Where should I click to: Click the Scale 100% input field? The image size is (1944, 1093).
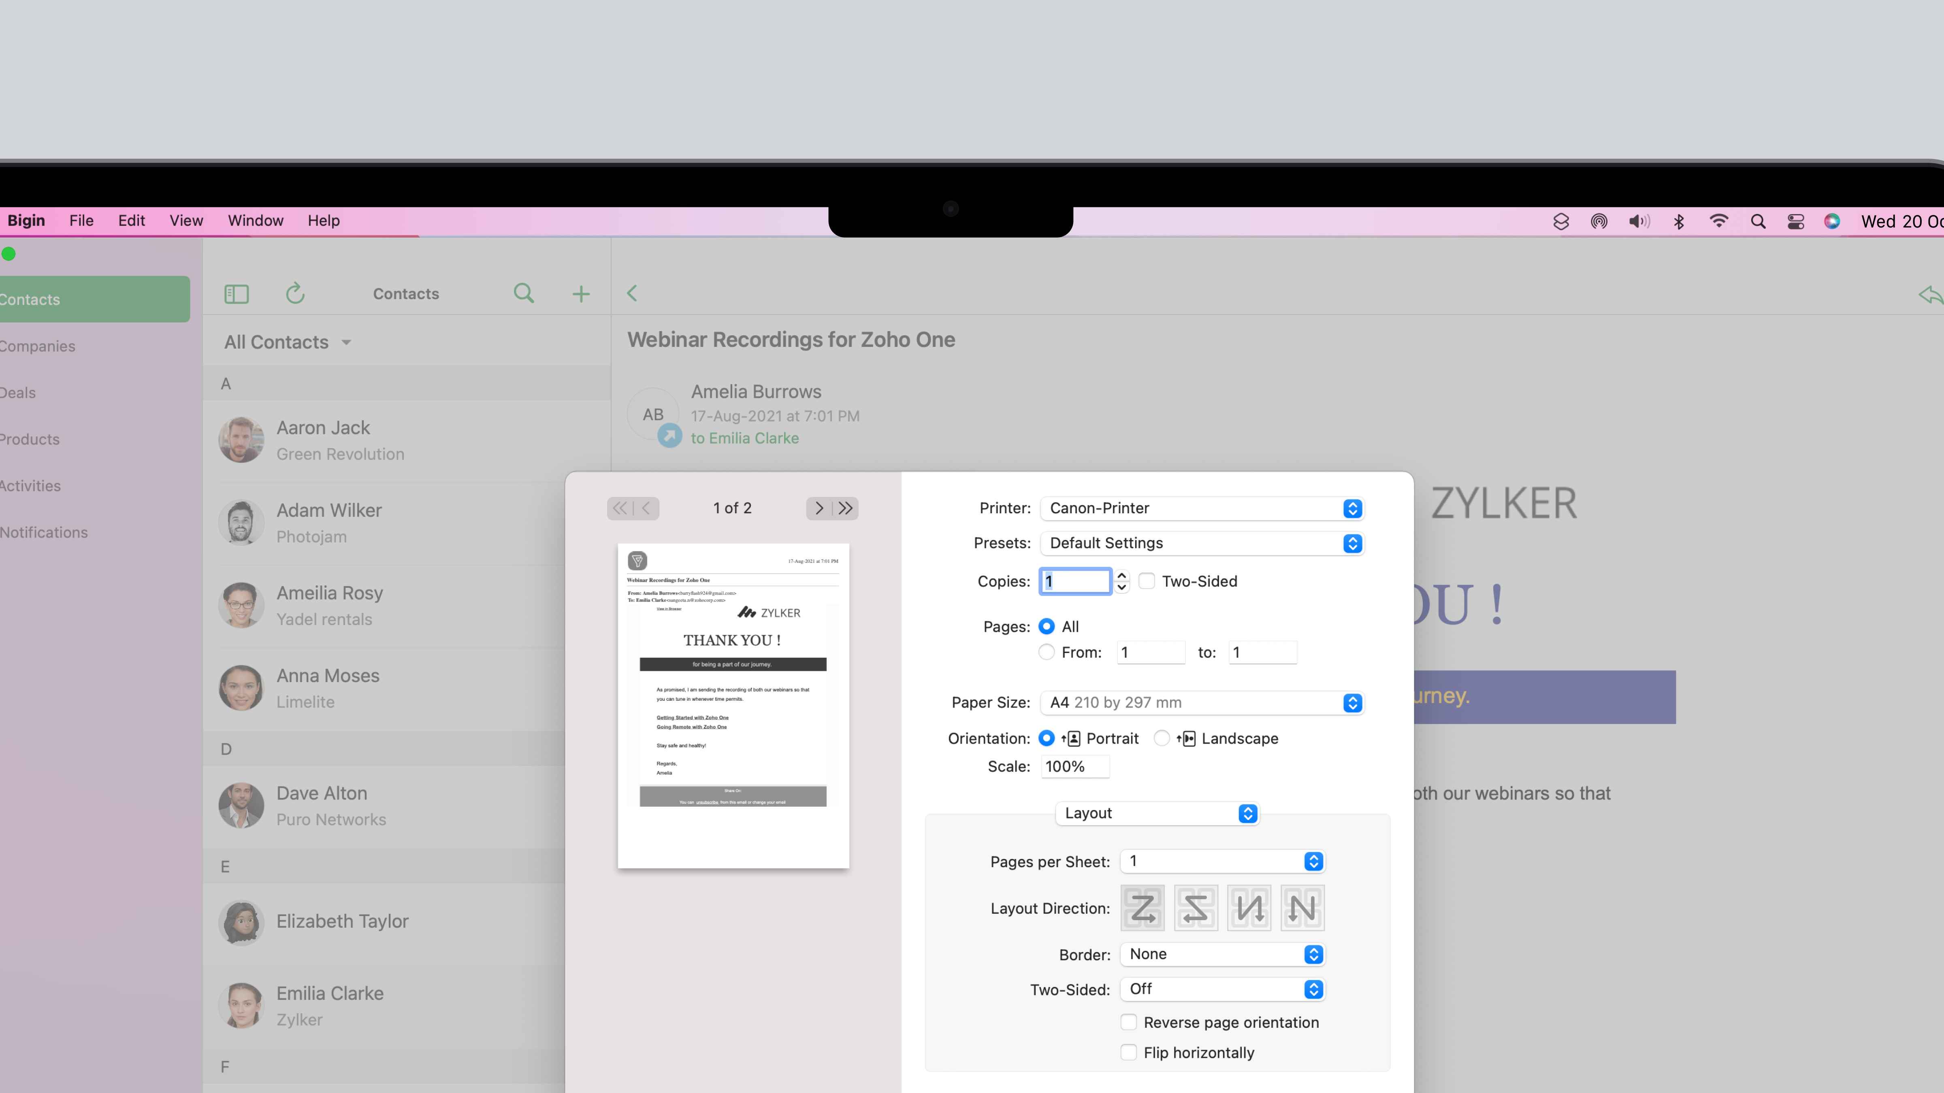click(1074, 767)
